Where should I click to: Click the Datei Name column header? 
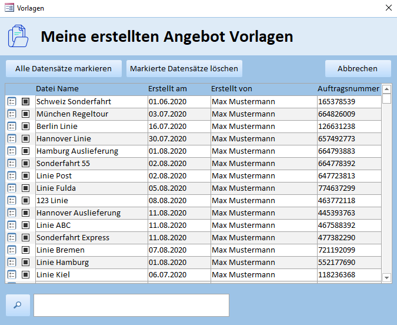point(57,89)
